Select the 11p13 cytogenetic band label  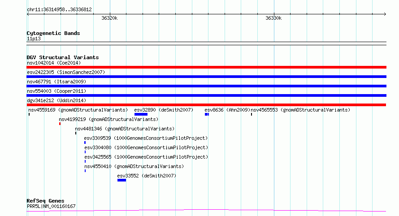34,39
